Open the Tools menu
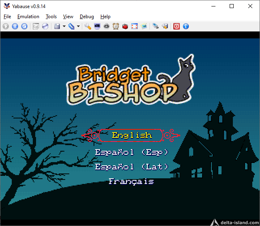 point(51,17)
